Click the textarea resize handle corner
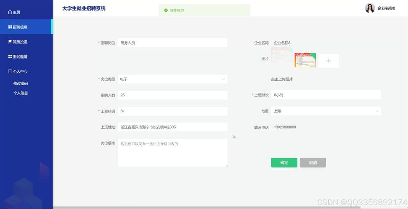Image resolution: width=408 pixels, height=209 pixels. coord(226,166)
